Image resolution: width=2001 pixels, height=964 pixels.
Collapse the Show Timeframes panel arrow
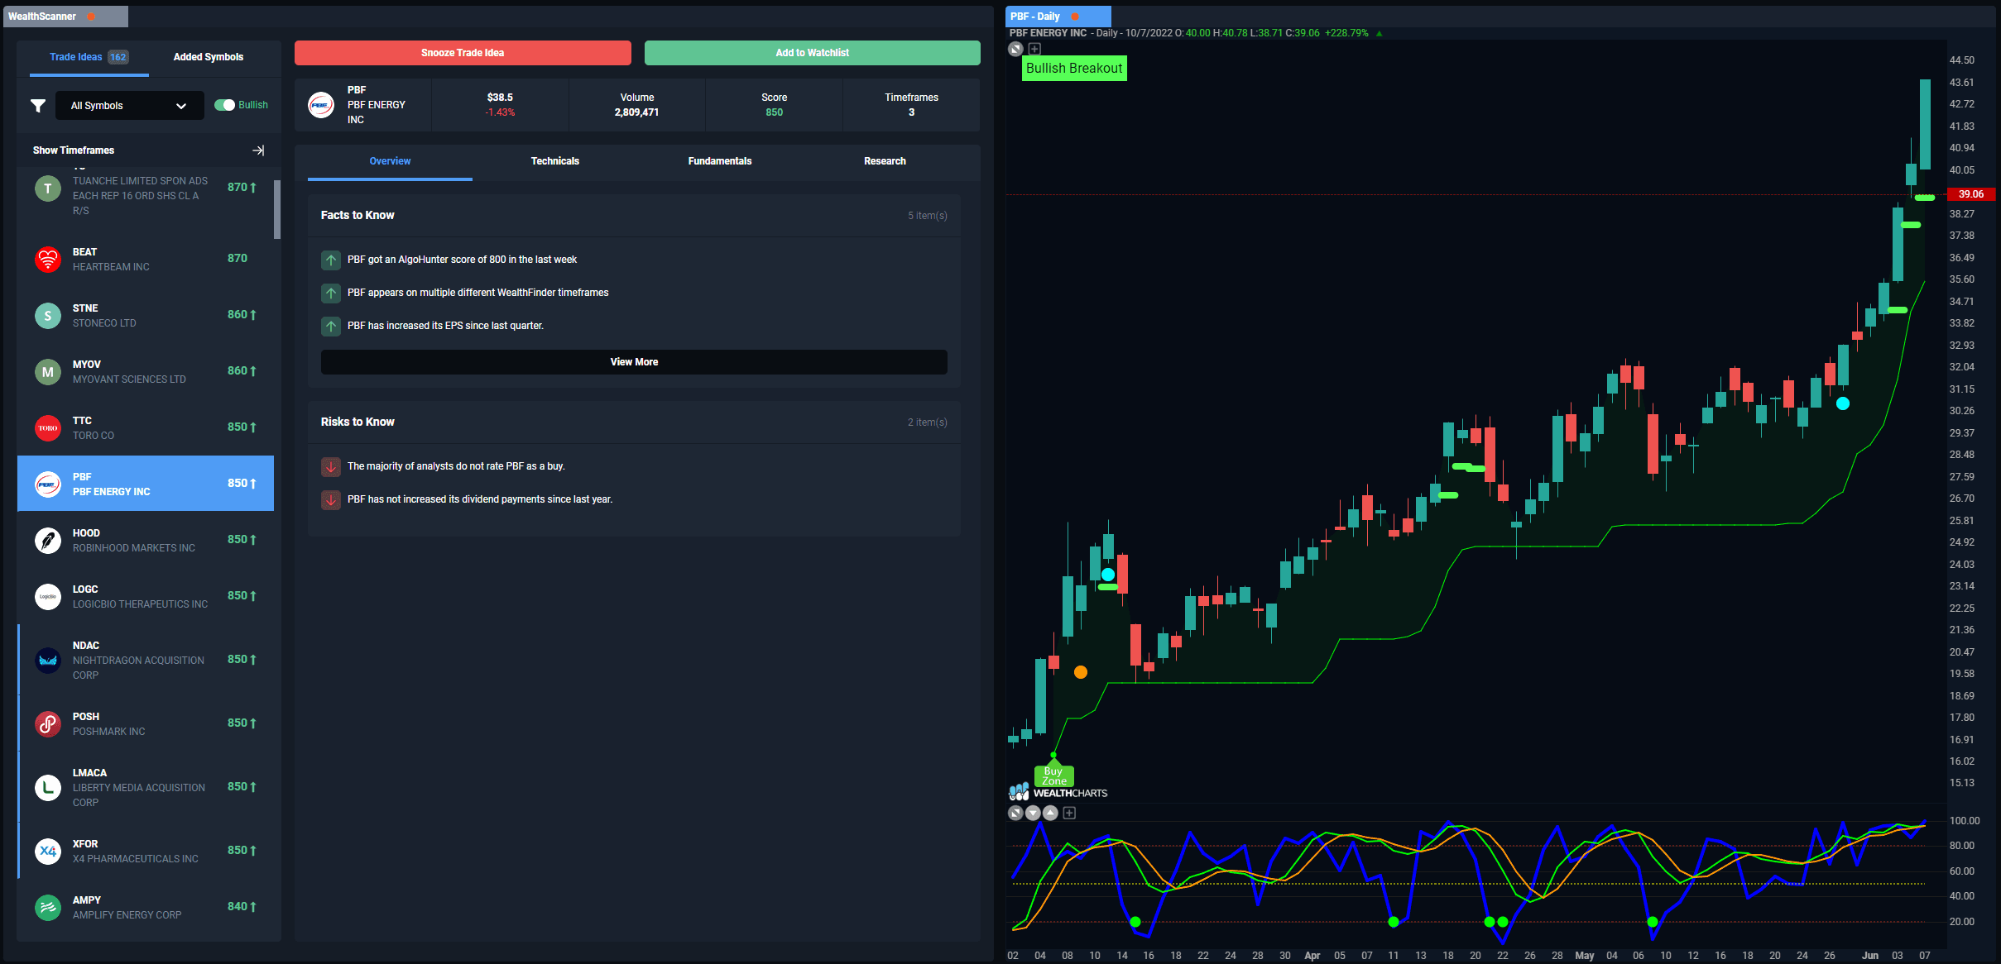pos(258,150)
